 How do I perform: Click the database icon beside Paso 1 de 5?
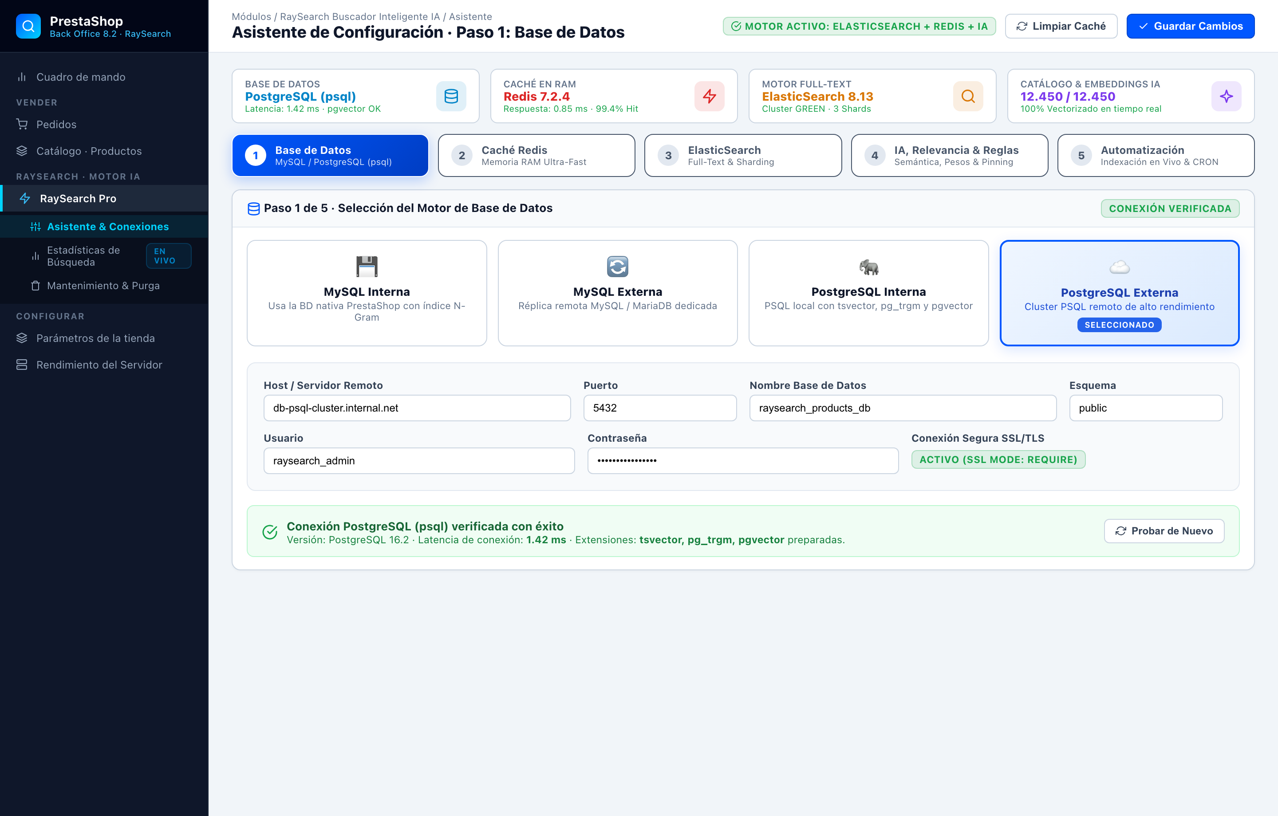[254, 208]
